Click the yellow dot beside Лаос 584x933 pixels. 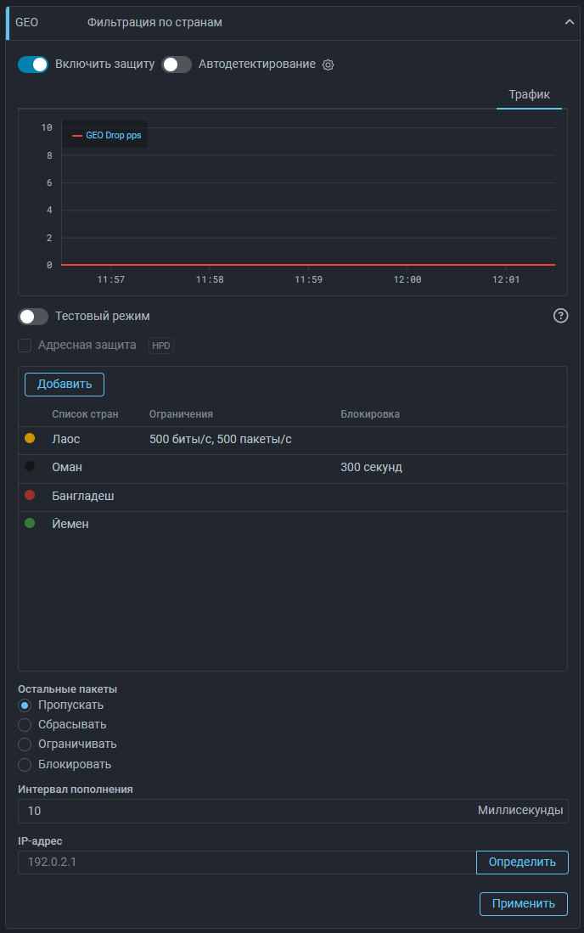click(30, 439)
